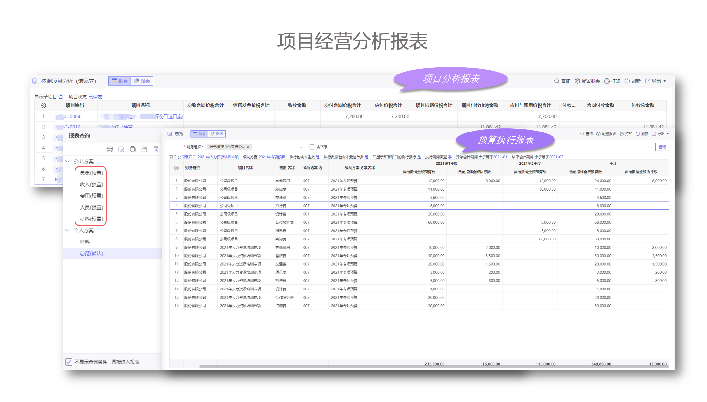This screenshot has width=707, height=402.
Task: Open column settings gear in top table
Action: tap(43, 105)
